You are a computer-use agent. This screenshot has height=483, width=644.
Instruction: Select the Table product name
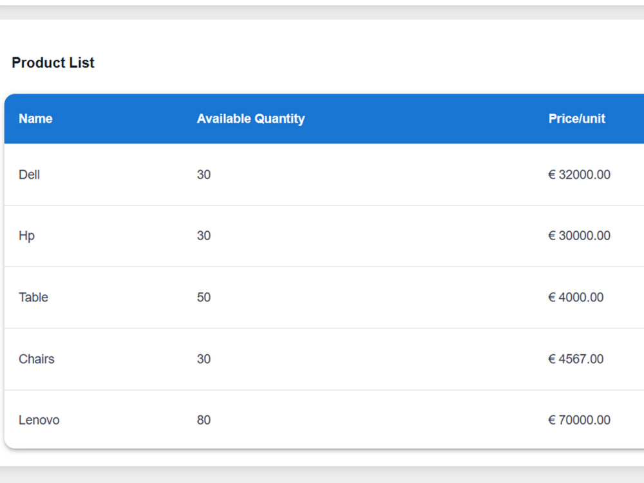coord(33,298)
